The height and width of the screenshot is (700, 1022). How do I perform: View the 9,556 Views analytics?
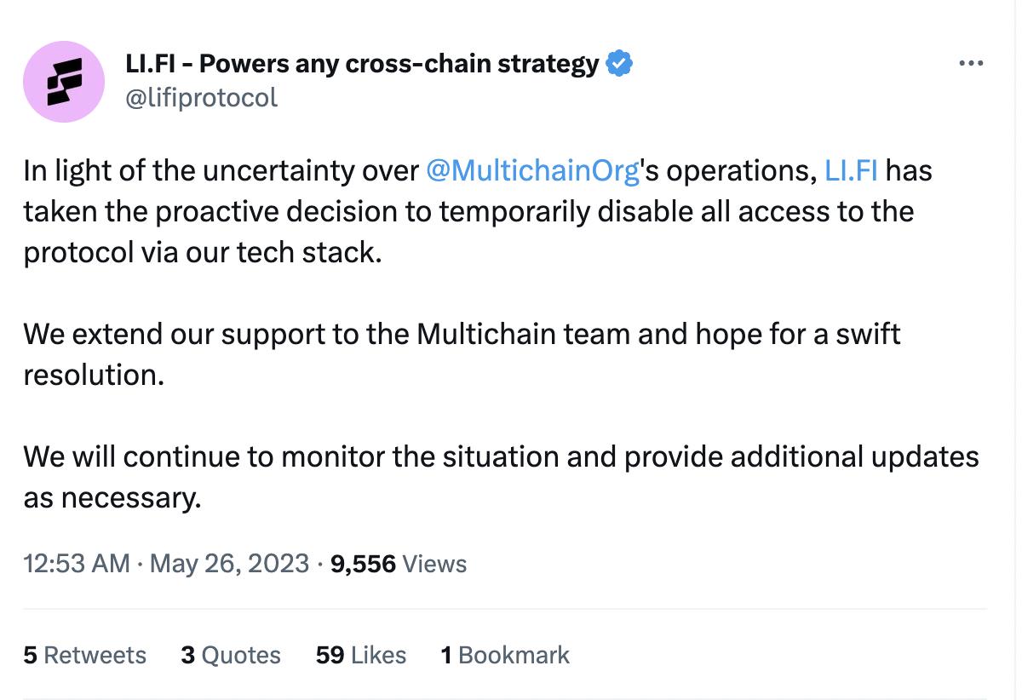point(398,563)
